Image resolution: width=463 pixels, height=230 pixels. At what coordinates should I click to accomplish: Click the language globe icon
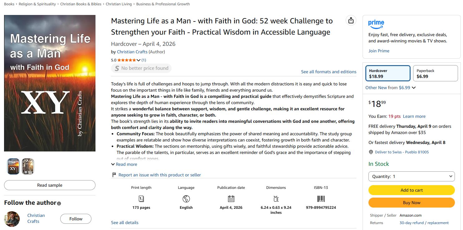pyautogui.click(x=186, y=199)
